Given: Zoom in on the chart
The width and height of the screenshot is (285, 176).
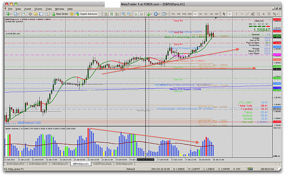Looking at the screenshot, I should tap(124, 14).
